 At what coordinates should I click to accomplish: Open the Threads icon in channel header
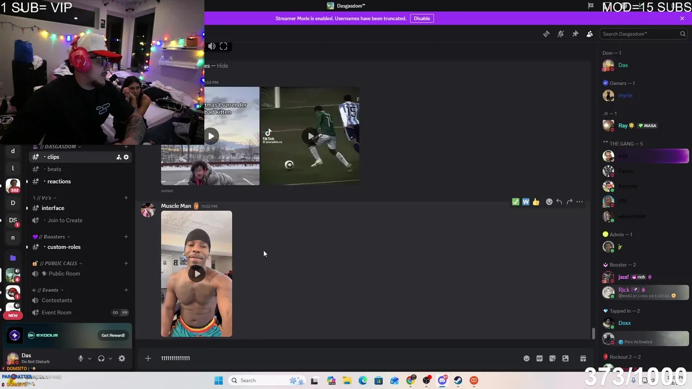pyautogui.click(x=546, y=33)
